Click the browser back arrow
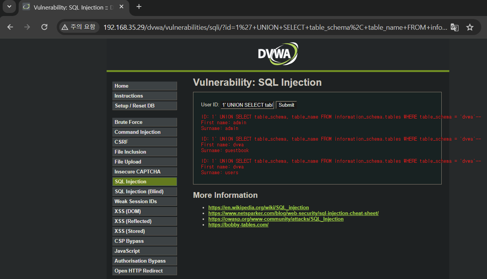 coord(10,27)
